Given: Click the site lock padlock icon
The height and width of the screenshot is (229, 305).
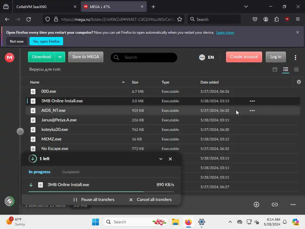Looking at the screenshot, I should click(56, 19).
